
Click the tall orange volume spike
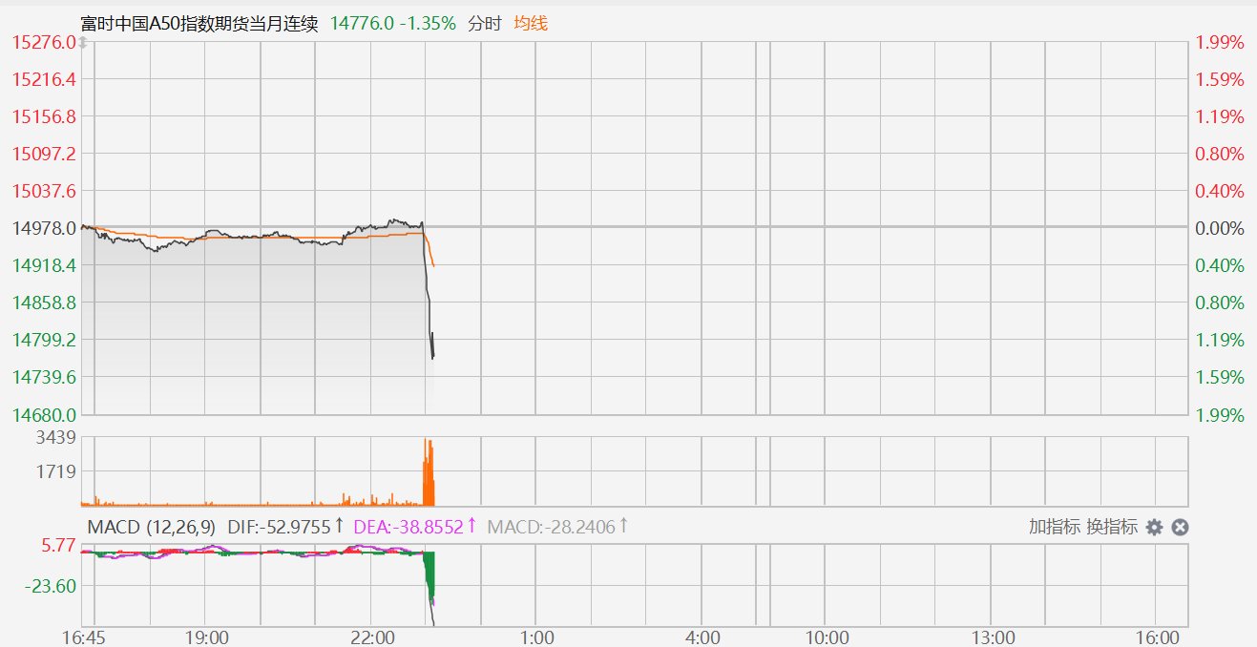[429, 474]
